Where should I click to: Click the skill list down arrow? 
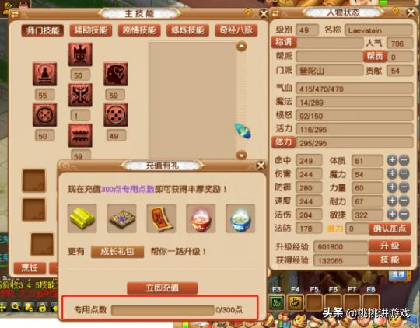[242, 155]
